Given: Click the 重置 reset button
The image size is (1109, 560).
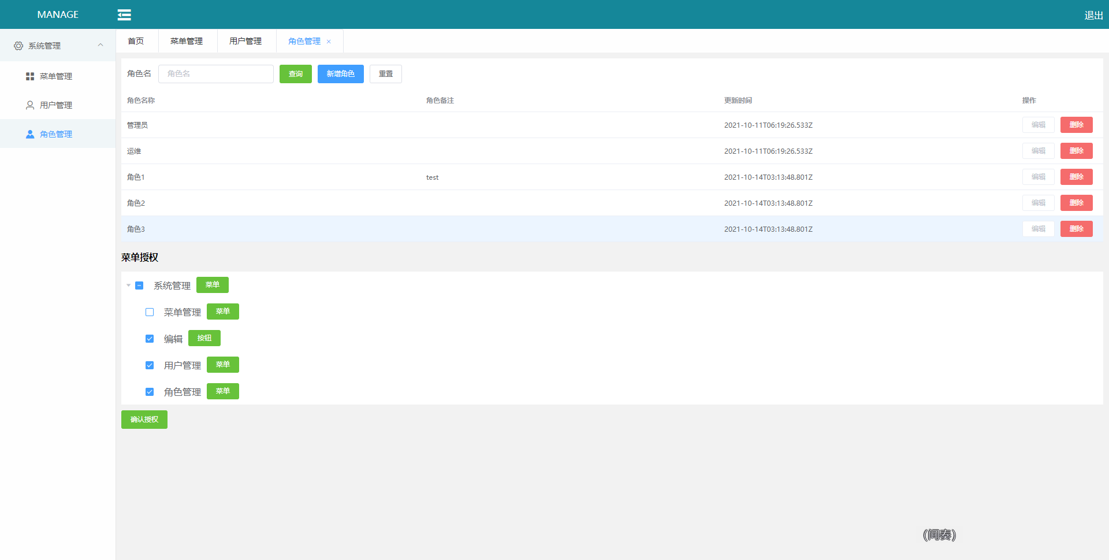Looking at the screenshot, I should (386, 74).
